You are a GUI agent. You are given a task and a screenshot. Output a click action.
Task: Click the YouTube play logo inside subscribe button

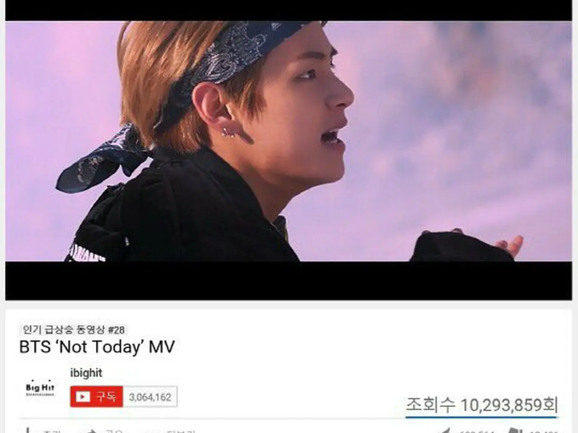click(82, 397)
